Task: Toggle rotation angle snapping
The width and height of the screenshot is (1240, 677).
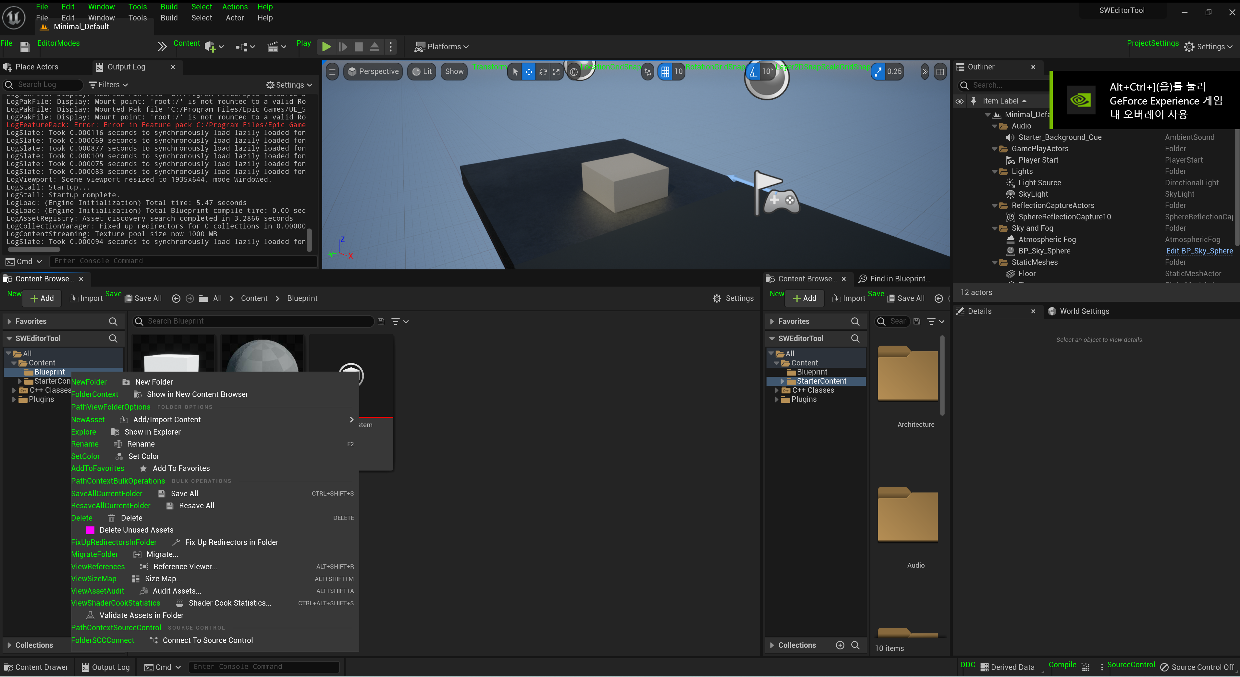Action: 753,72
